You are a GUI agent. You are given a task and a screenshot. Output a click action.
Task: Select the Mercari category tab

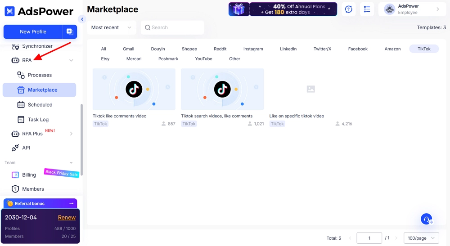134,59
